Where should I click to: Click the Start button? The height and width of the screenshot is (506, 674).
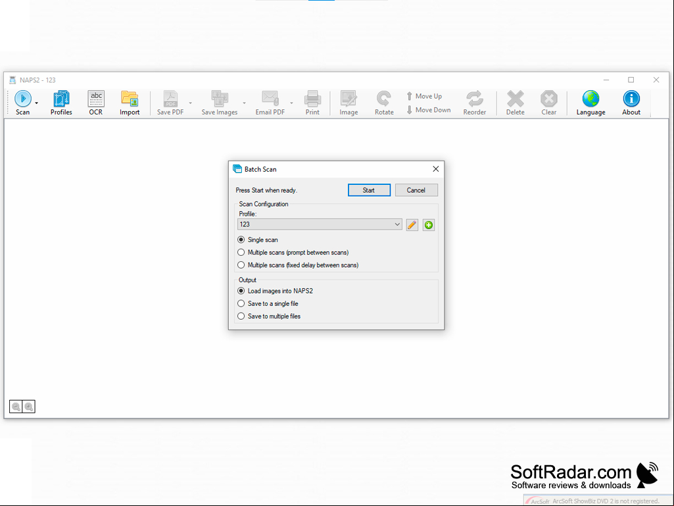[369, 190]
